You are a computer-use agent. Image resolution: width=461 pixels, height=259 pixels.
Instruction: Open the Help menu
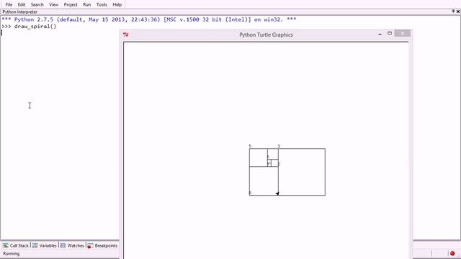117,5
